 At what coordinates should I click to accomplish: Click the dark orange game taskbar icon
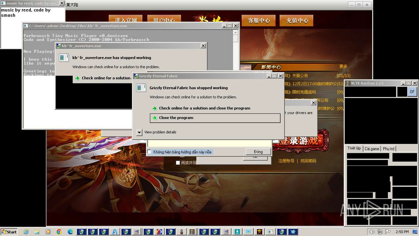click(260, 232)
